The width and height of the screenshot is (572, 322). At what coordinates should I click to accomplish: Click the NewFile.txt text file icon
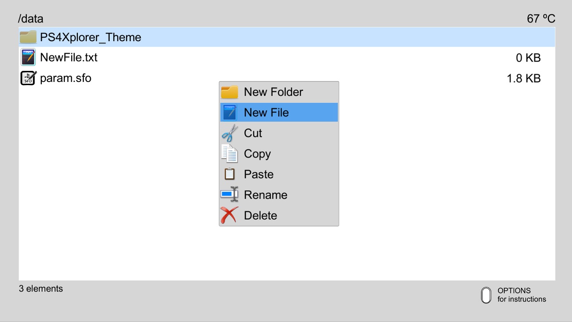(28, 58)
